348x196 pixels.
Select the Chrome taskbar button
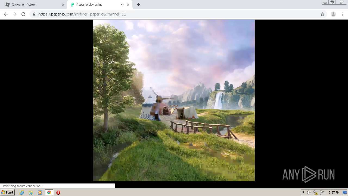[x=49, y=192]
